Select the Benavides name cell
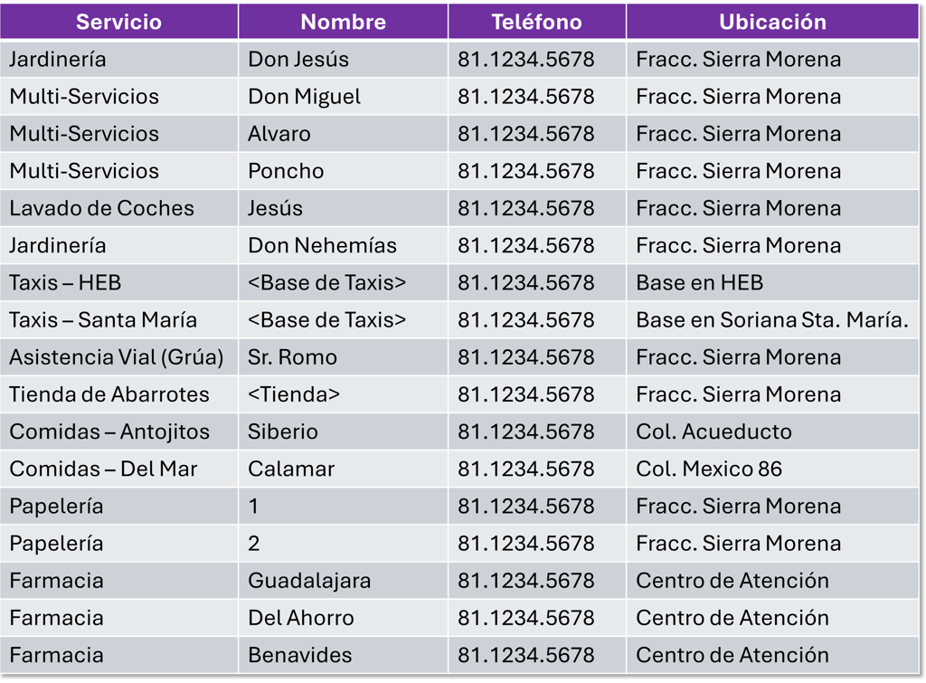The image size is (926, 683). 343,655
